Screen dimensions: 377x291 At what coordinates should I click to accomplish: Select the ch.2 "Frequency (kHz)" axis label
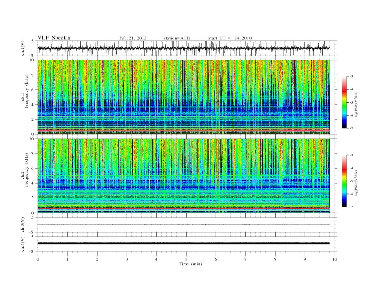(27, 170)
